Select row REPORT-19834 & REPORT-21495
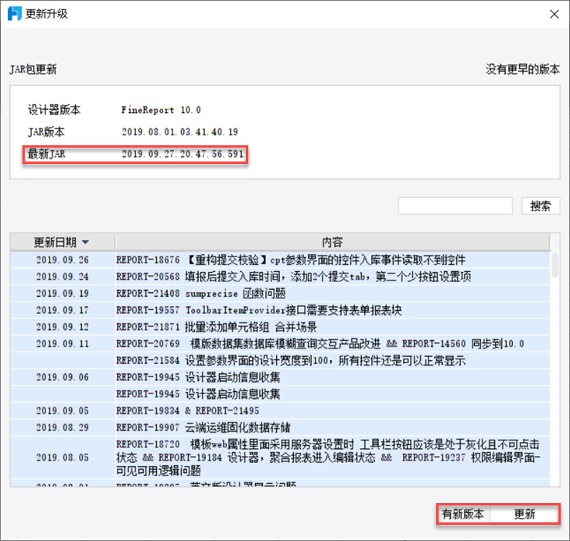 (333, 410)
